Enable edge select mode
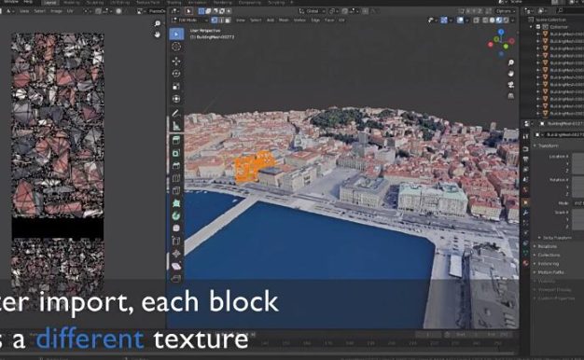 (x=221, y=21)
